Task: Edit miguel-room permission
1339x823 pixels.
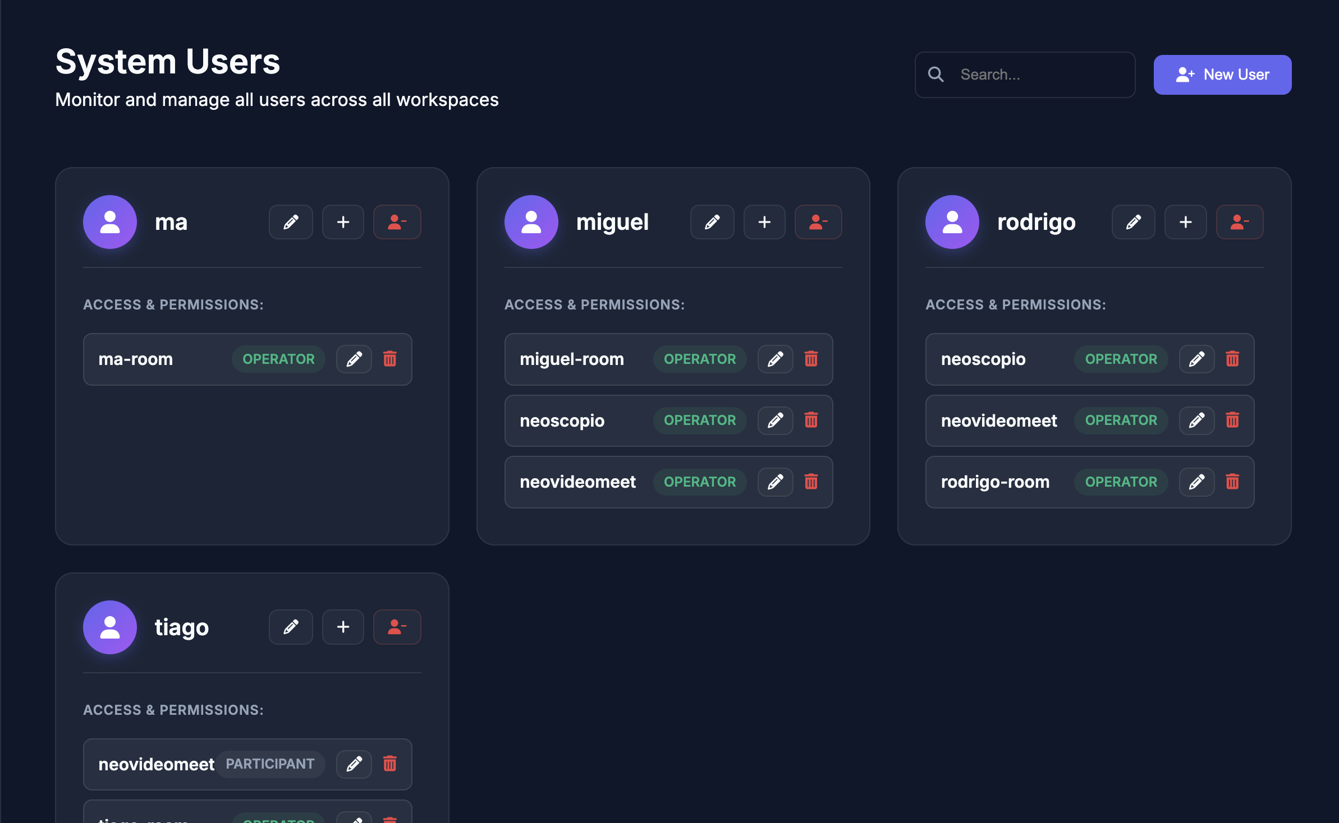Action: pos(776,359)
